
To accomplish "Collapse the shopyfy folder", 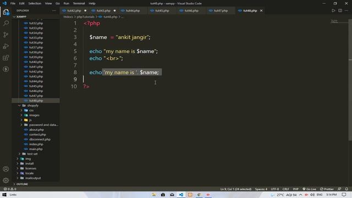I will click(19, 105).
